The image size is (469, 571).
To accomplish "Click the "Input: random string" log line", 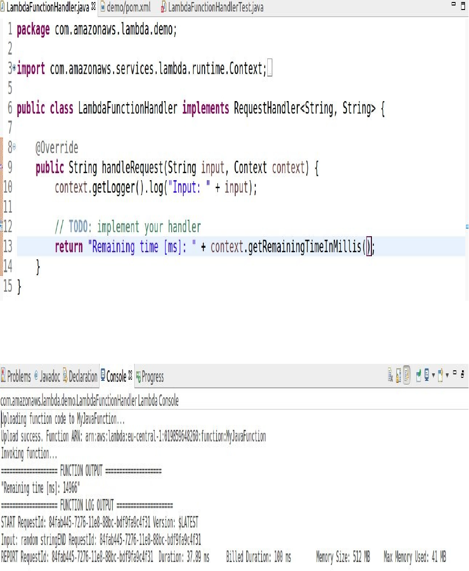I will (x=101, y=539).
